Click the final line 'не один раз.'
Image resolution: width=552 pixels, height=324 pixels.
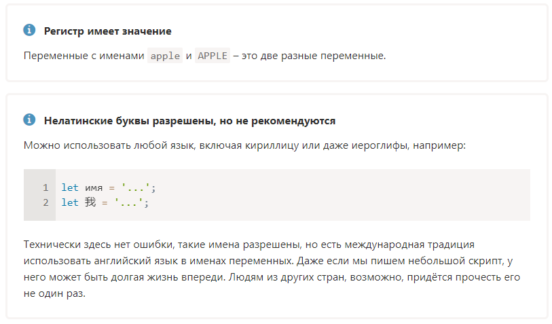point(54,293)
